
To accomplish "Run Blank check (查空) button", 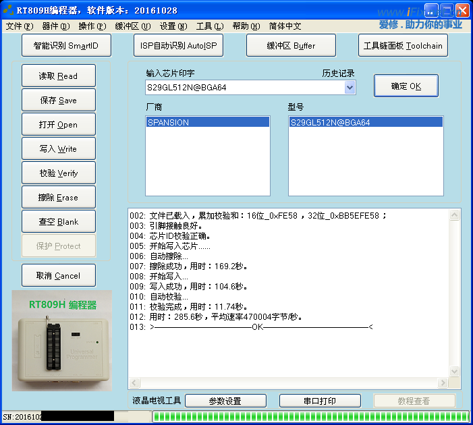I will point(59,222).
